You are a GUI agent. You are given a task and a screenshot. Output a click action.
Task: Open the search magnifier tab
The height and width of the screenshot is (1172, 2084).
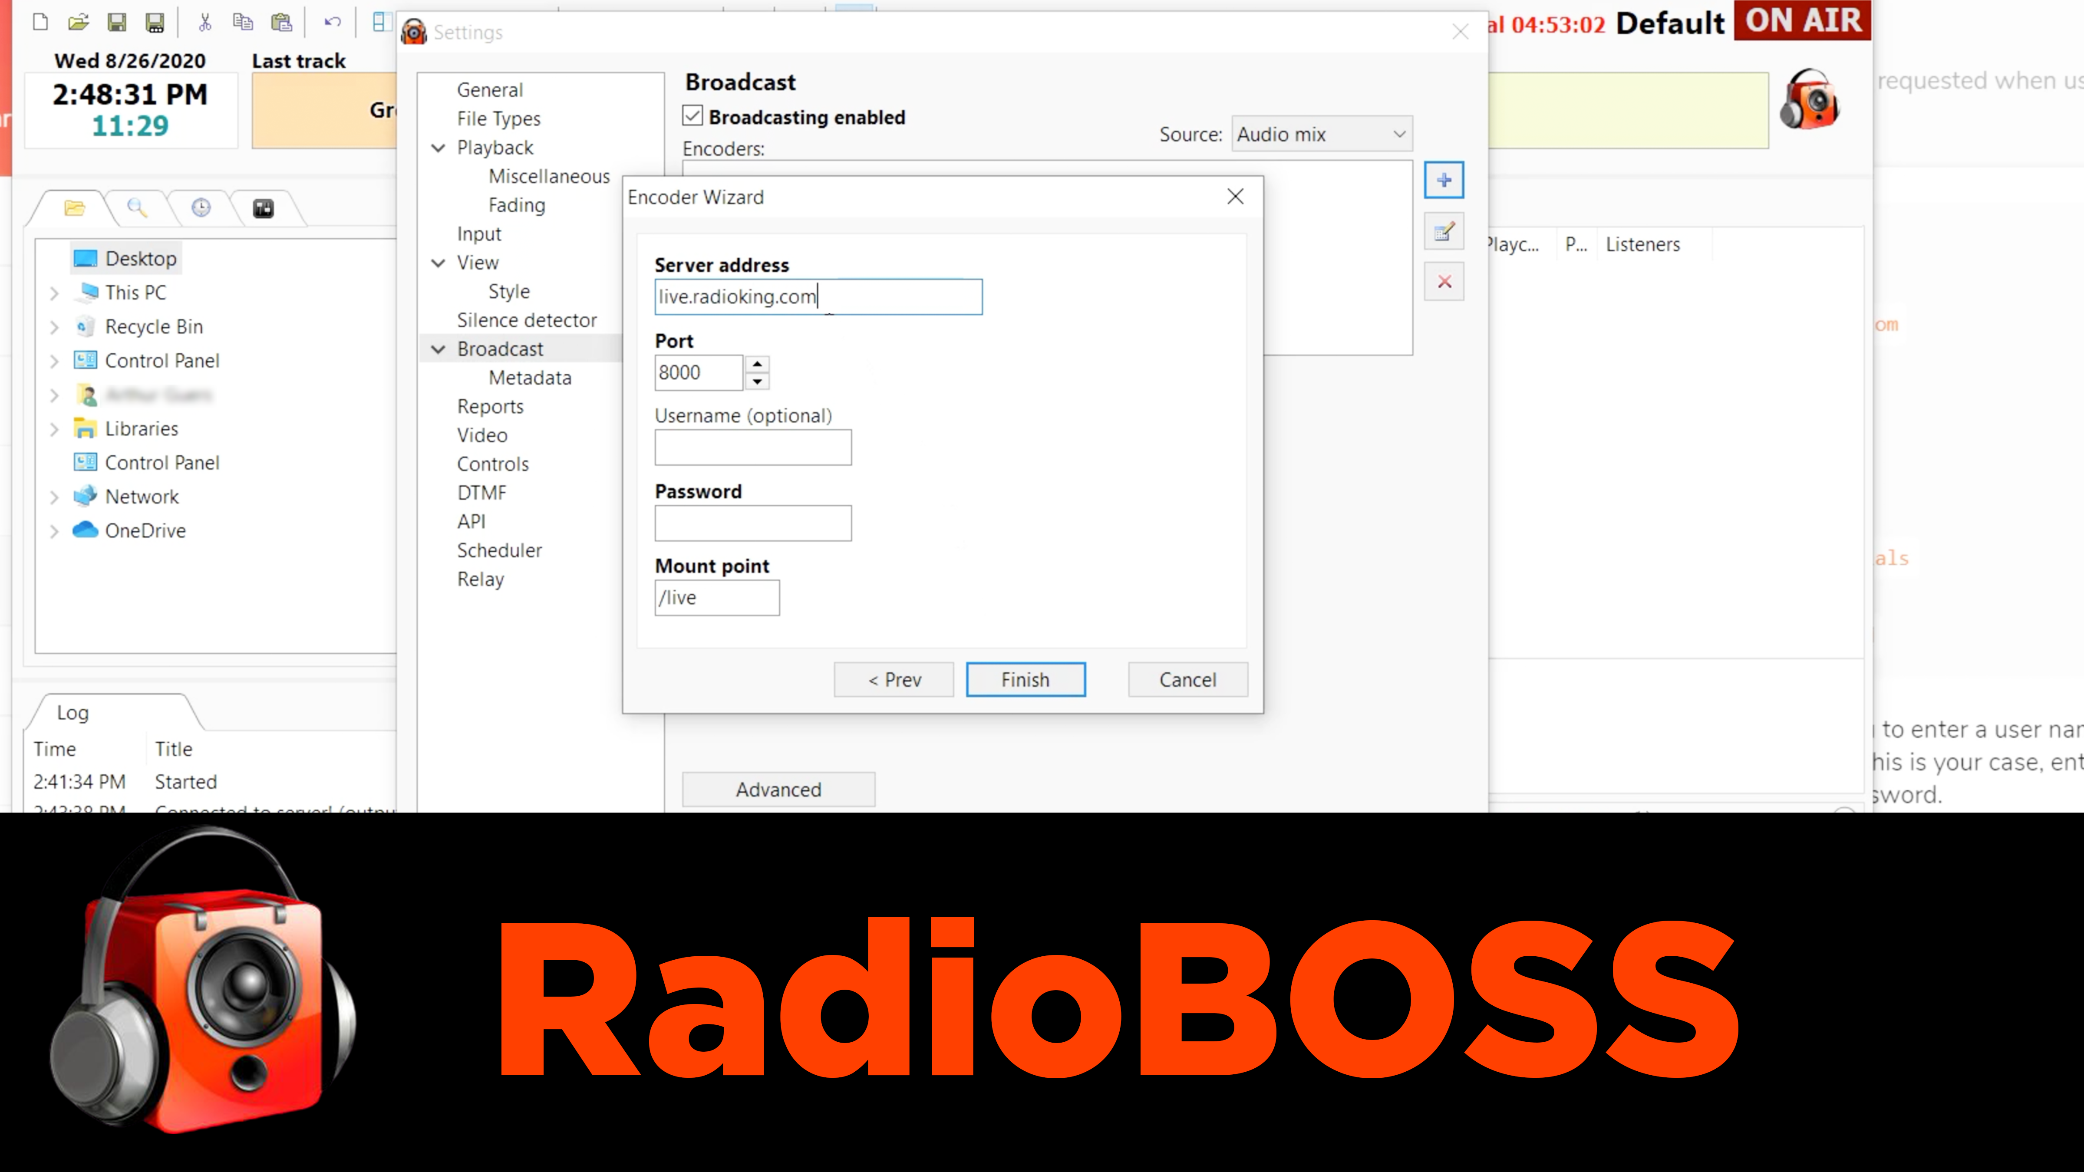click(137, 208)
